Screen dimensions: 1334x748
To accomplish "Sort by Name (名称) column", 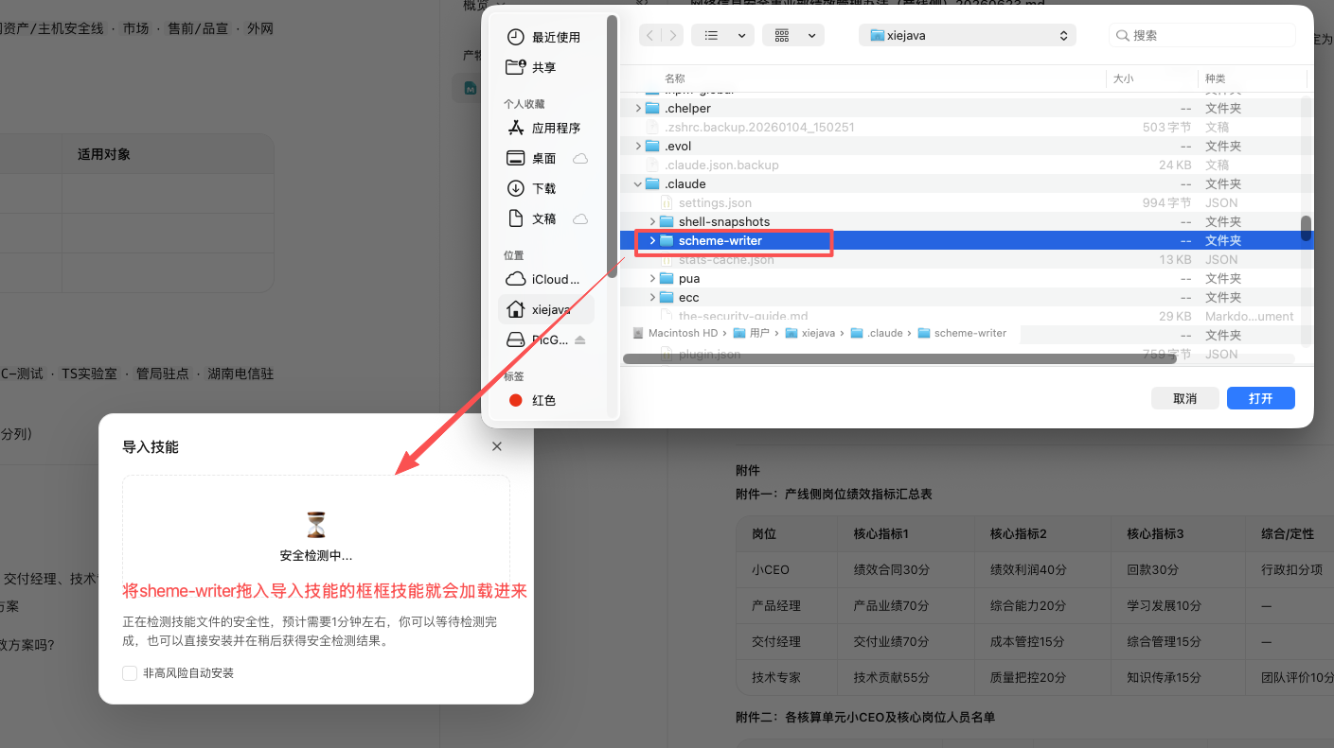I will click(674, 78).
